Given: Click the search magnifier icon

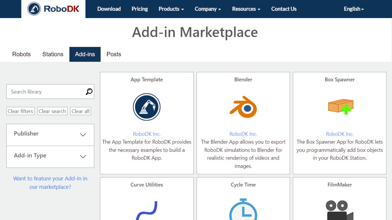Looking at the screenshot, I should [89, 91].
